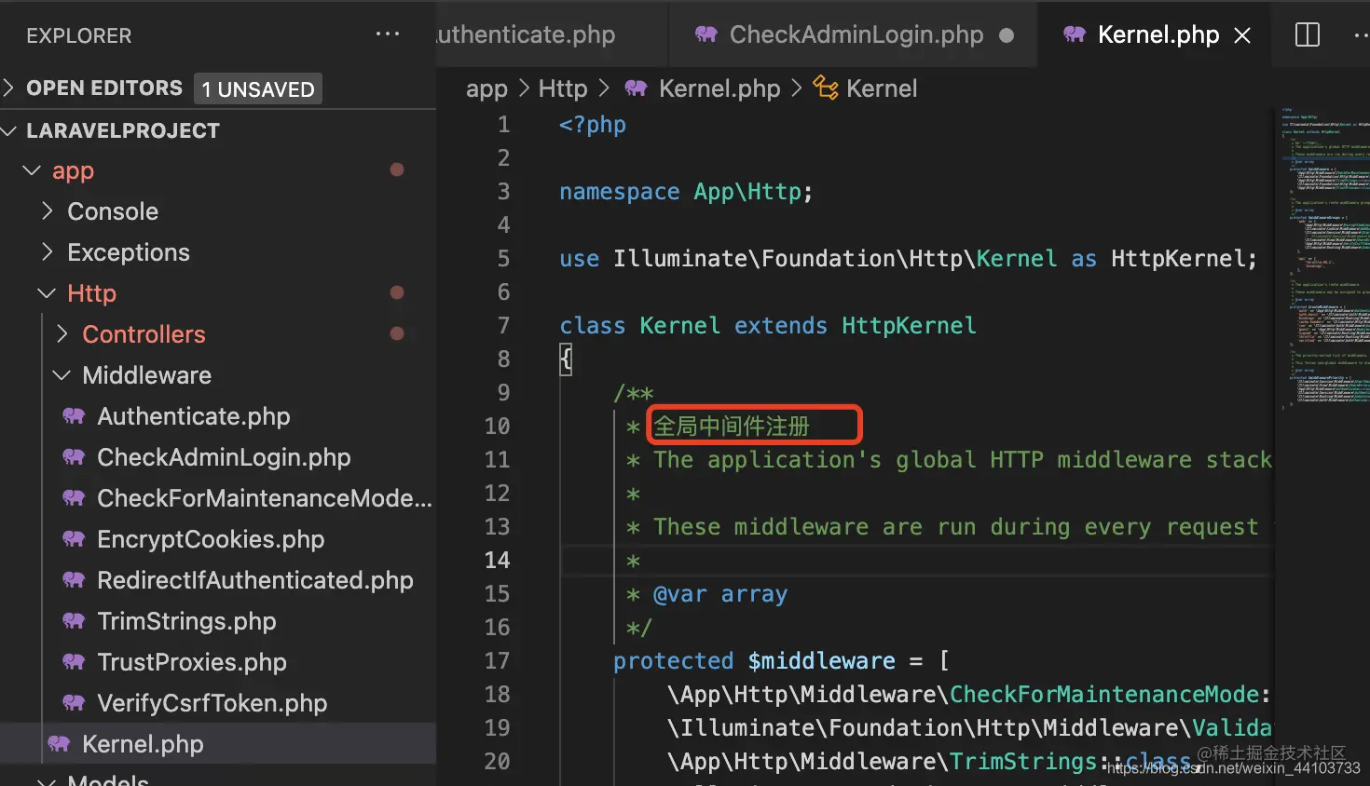Screen dimensions: 1370x786
Task: Expand the Controllers folder
Action: point(62,334)
